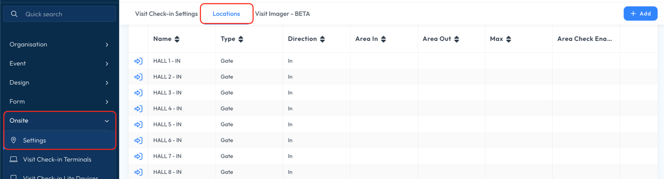Screen dimensions: 664x179
Task: Sort the table by Max column
Action: pos(509,39)
